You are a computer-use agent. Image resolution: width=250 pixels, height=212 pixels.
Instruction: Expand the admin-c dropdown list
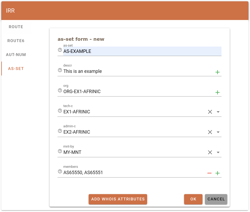(x=218, y=132)
